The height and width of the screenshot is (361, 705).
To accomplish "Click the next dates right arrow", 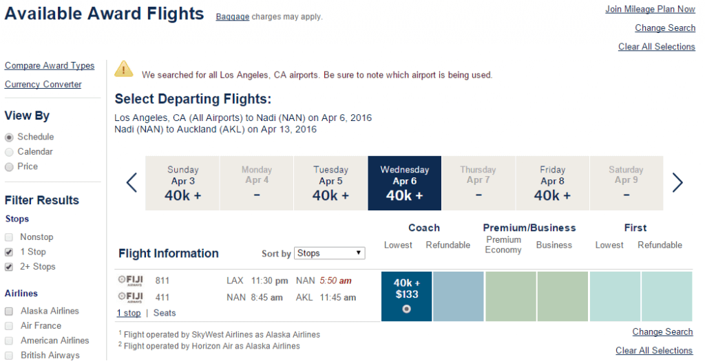I will coord(677,183).
